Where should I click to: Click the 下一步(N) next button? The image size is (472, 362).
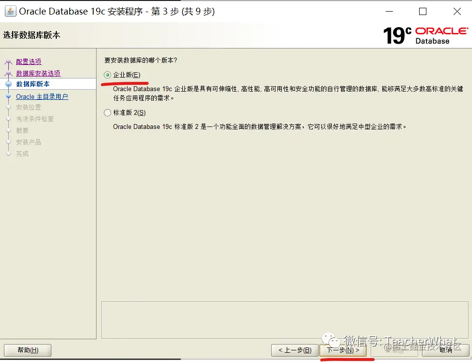point(343,350)
